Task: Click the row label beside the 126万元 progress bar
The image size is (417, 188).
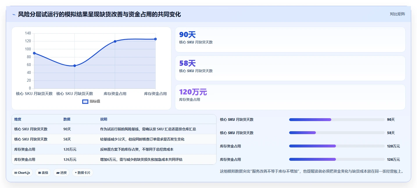Action: tap(230, 160)
